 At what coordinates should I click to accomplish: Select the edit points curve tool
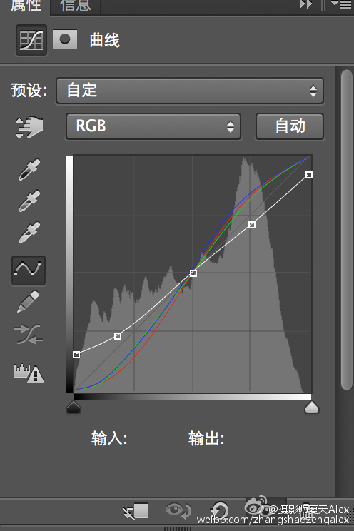click(x=29, y=270)
